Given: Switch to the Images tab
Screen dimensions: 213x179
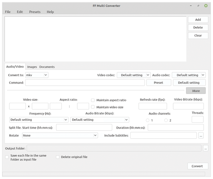Looking at the screenshot, I should 32,67.
